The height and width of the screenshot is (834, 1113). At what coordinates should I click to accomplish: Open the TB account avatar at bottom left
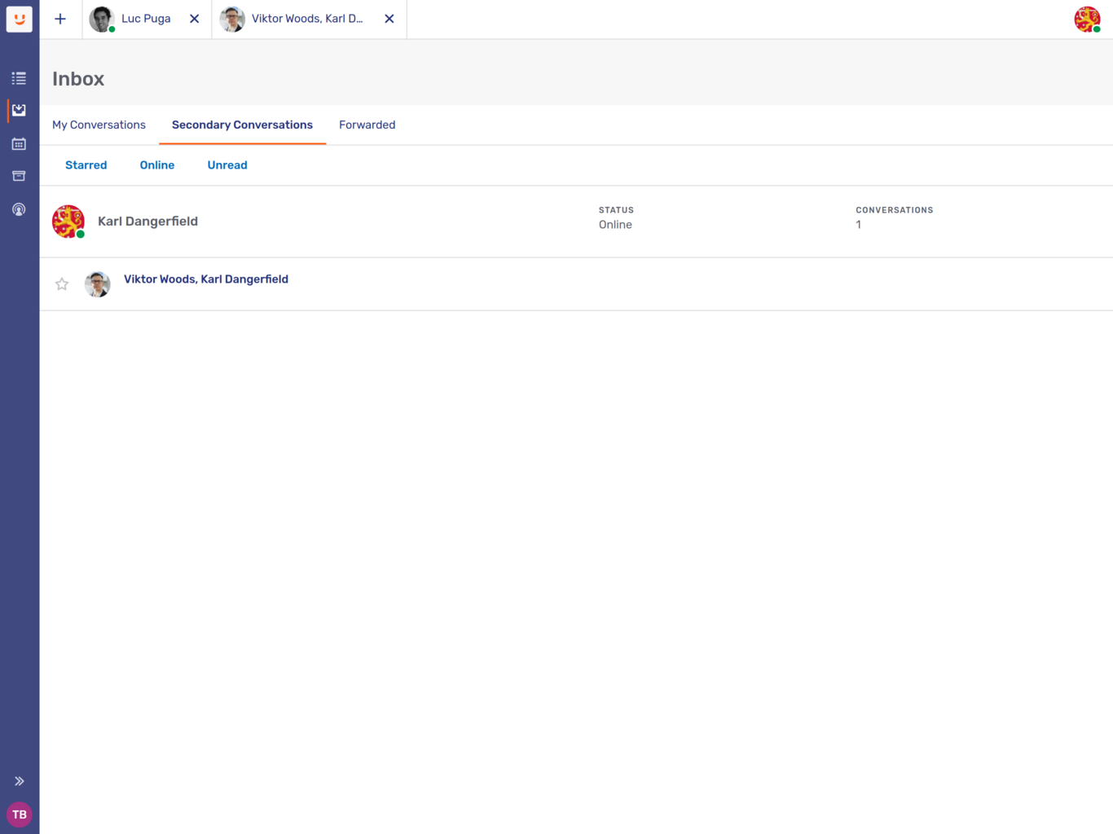(x=19, y=814)
